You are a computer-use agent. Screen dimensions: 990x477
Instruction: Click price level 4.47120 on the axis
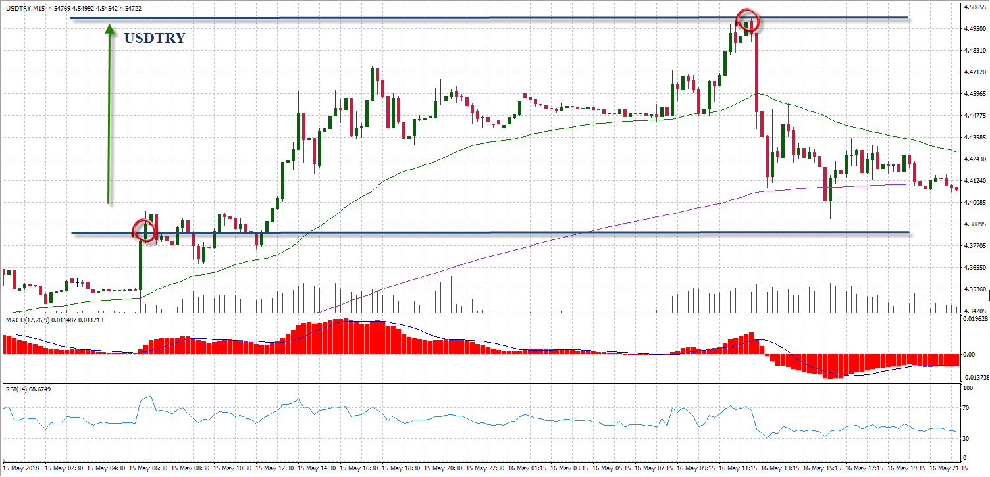[976, 72]
